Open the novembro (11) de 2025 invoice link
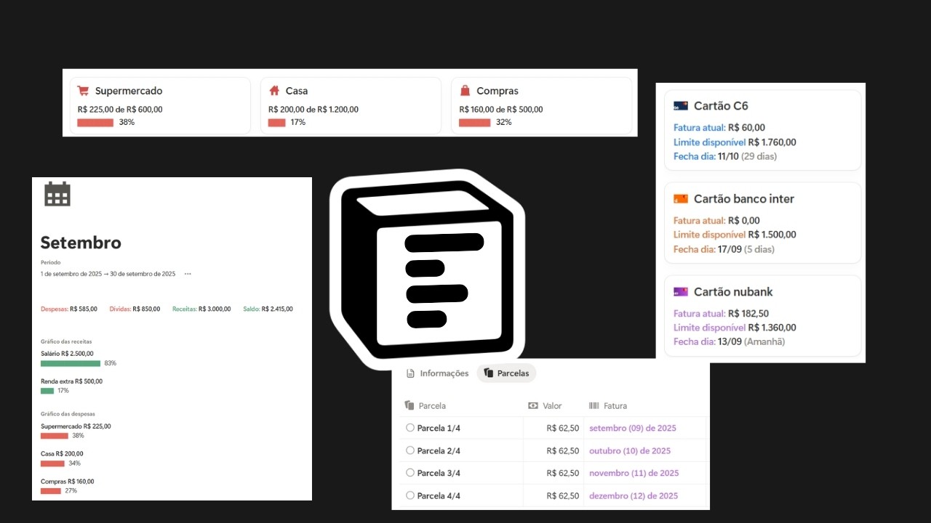Viewport: 931px width, 523px height. tap(634, 474)
